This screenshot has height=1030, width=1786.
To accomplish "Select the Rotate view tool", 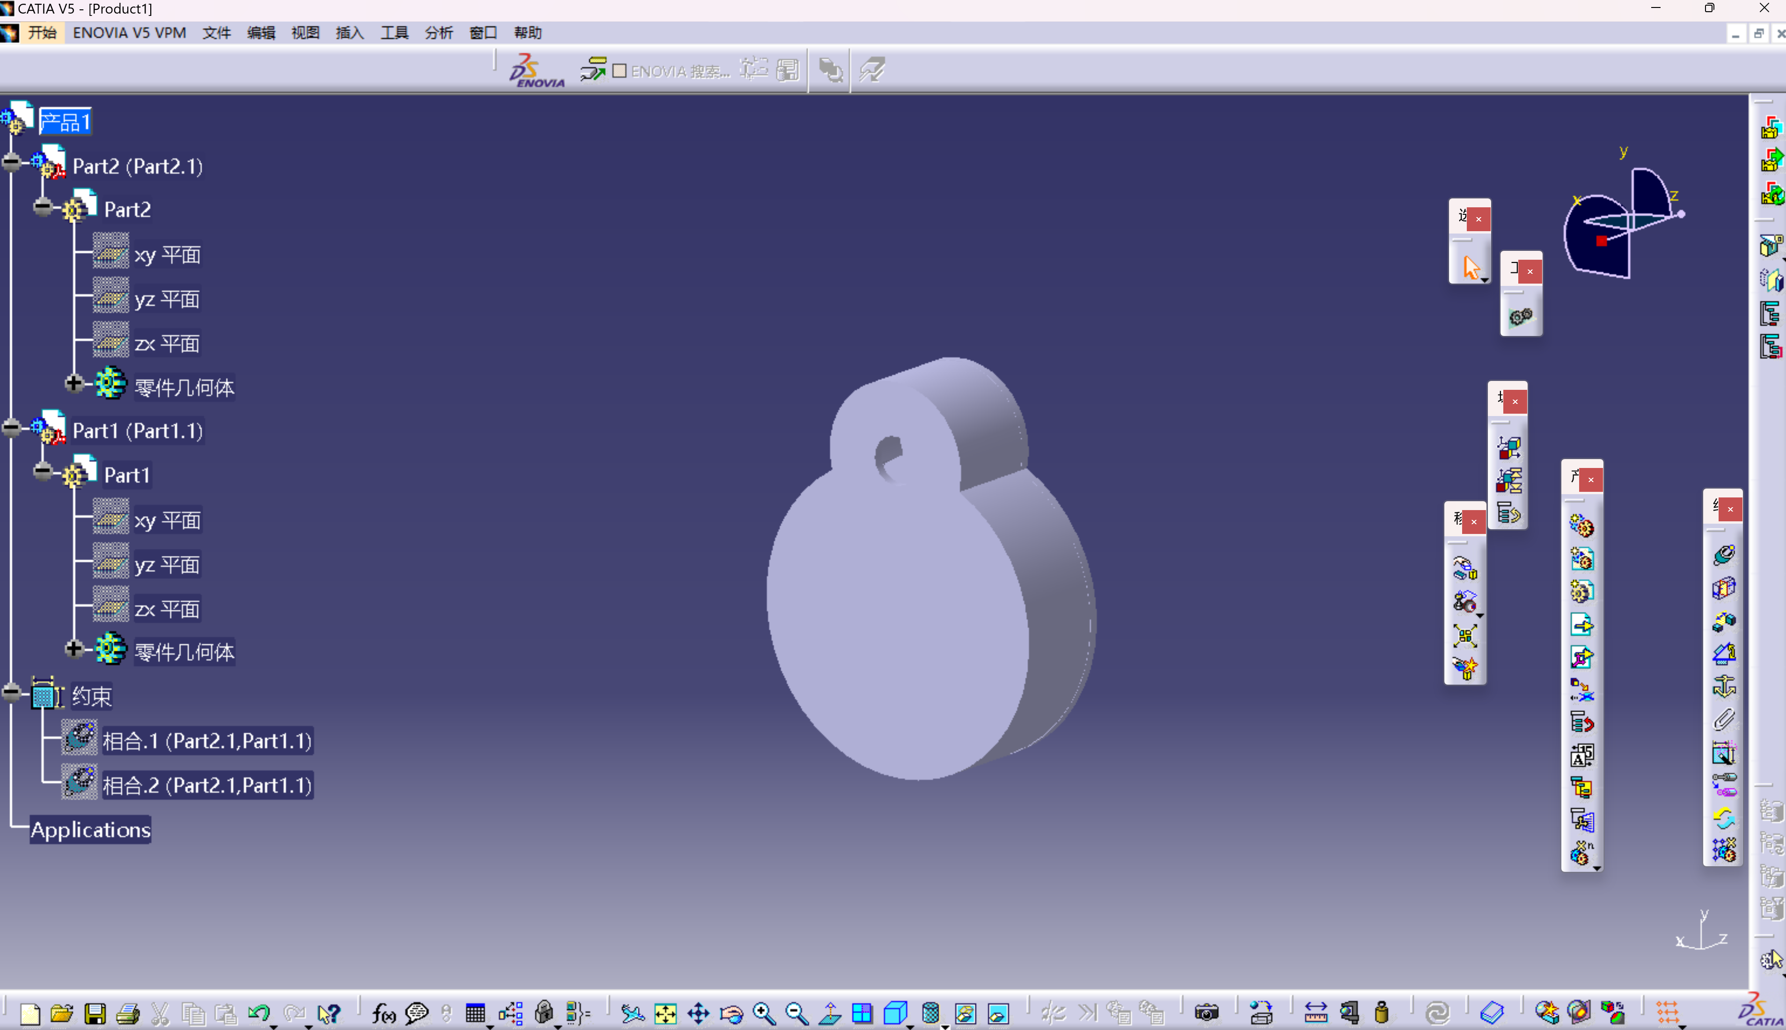I will click(x=731, y=1014).
